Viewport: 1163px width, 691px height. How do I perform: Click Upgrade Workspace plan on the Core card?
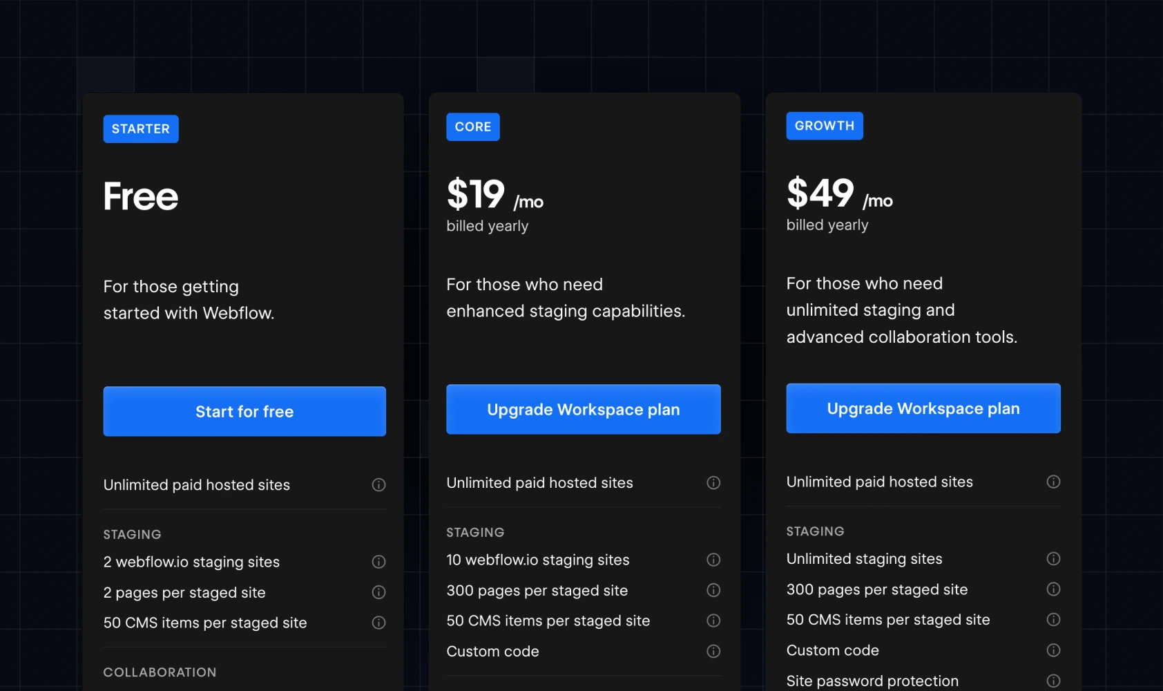(584, 409)
